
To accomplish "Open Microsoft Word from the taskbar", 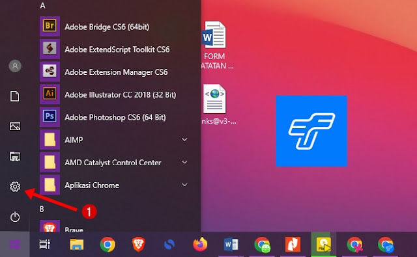I will coord(231,245).
